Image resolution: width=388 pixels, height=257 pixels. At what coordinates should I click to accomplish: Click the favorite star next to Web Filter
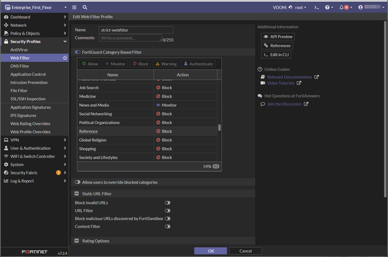tap(64, 57)
